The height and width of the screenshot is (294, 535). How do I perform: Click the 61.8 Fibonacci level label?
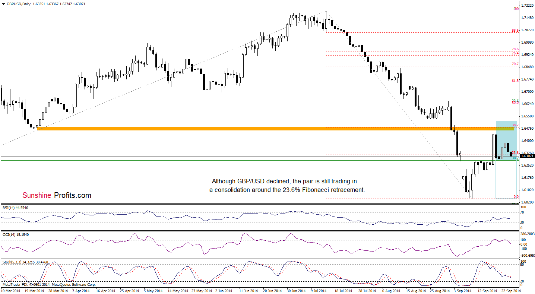click(x=516, y=80)
